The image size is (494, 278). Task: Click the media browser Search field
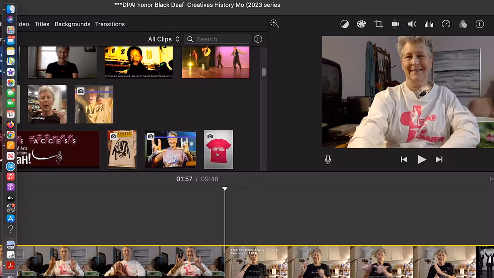222,39
